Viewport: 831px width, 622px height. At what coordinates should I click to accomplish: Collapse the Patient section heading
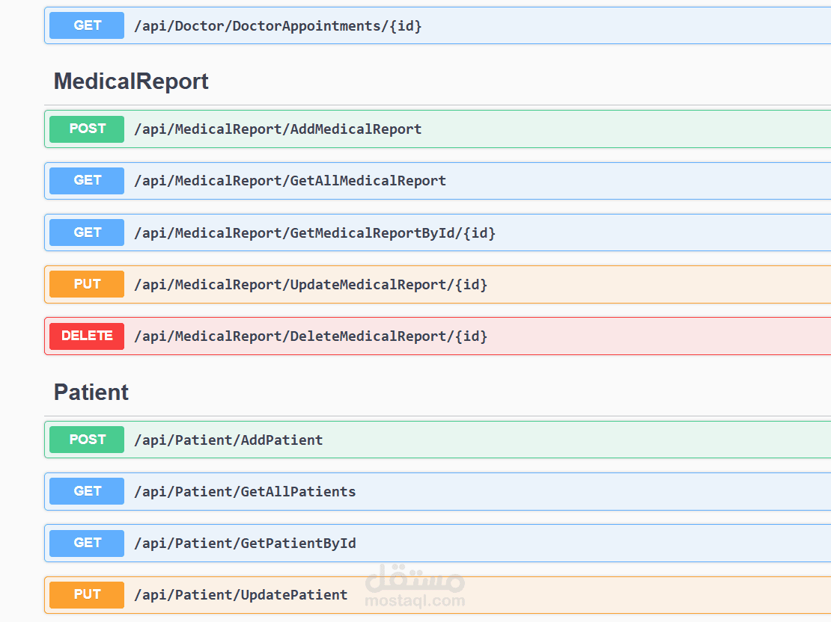[x=91, y=392]
